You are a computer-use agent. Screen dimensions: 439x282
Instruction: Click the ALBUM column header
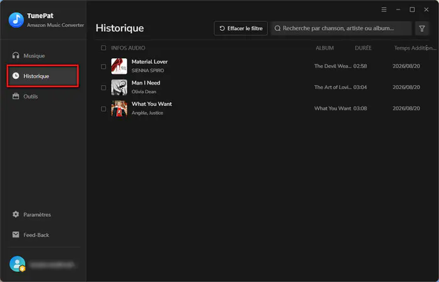point(325,48)
